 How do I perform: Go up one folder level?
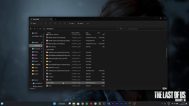40,29
